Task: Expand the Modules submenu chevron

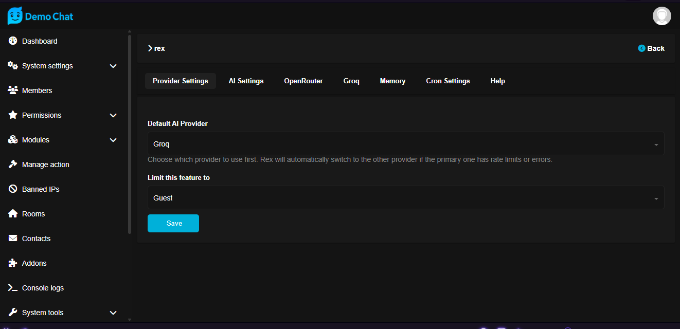Action: click(x=113, y=140)
